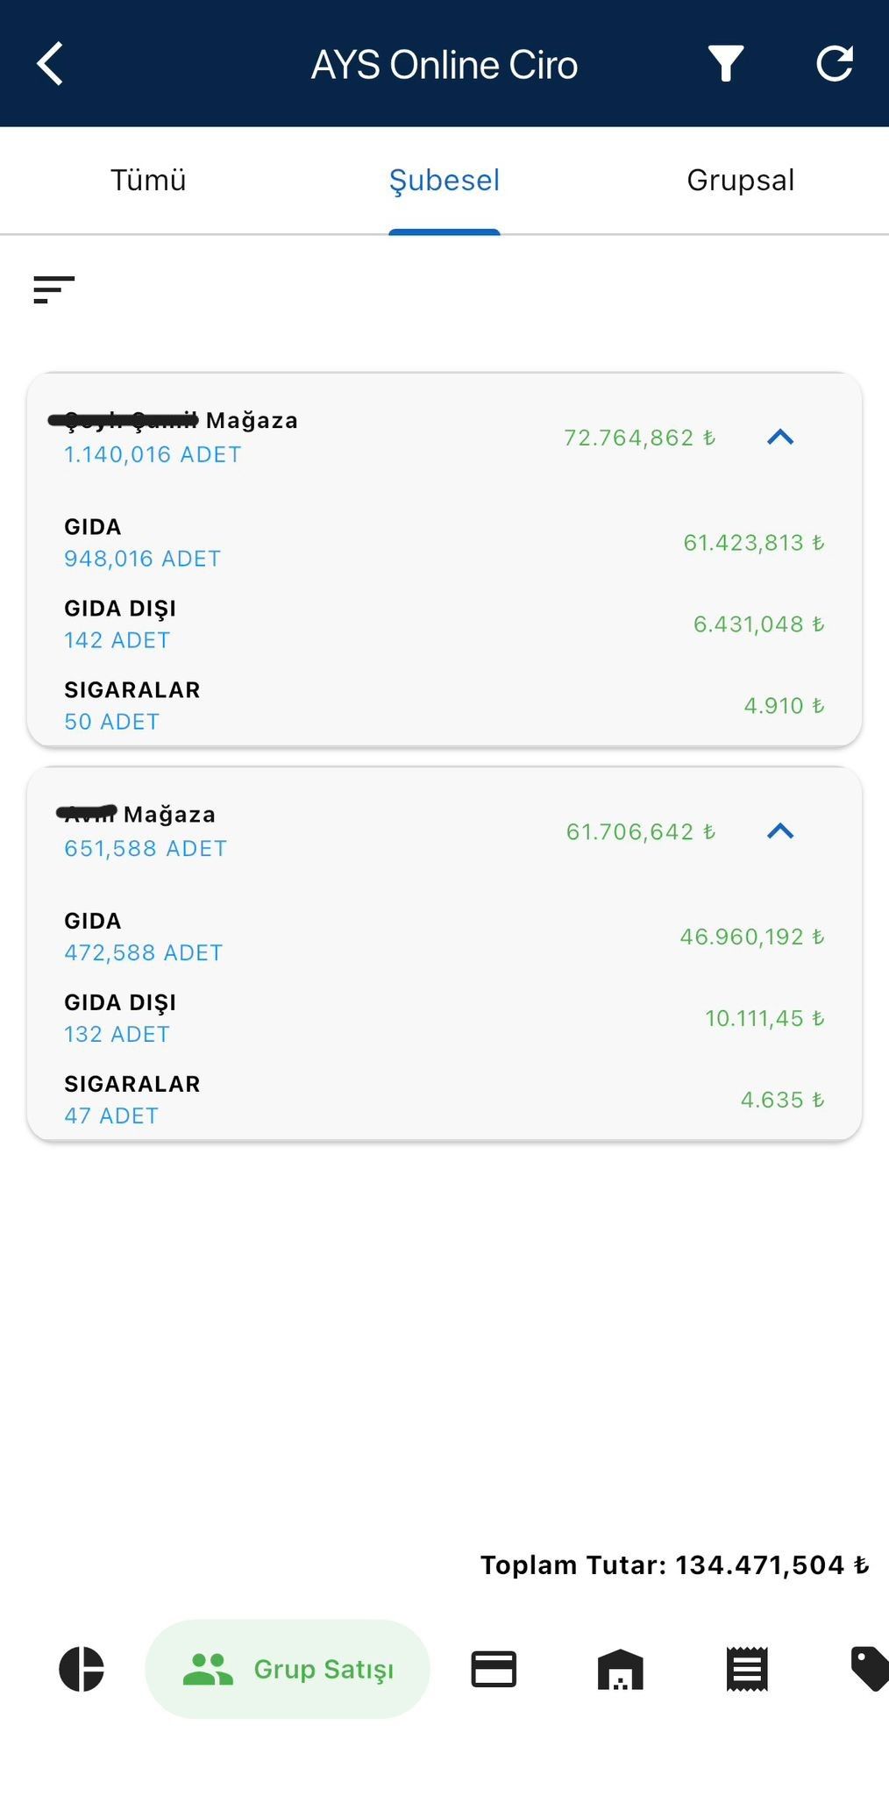Open the receipt icon in bottom bar
This screenshot has width=889, height=1796.
coord(747,1669)
